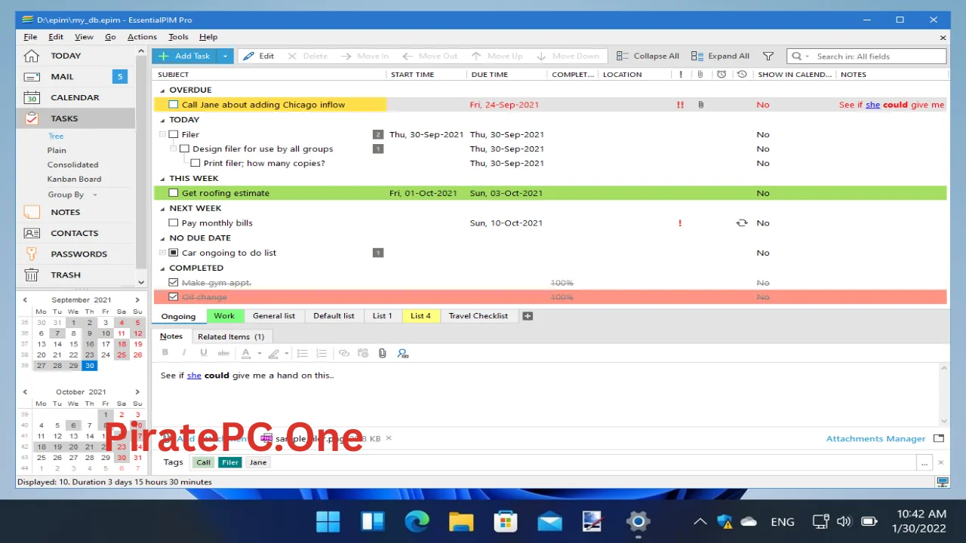The image size is (966, 543).
Task: Insert a hyperlink in the note
Action: click(x=344, y=353)
